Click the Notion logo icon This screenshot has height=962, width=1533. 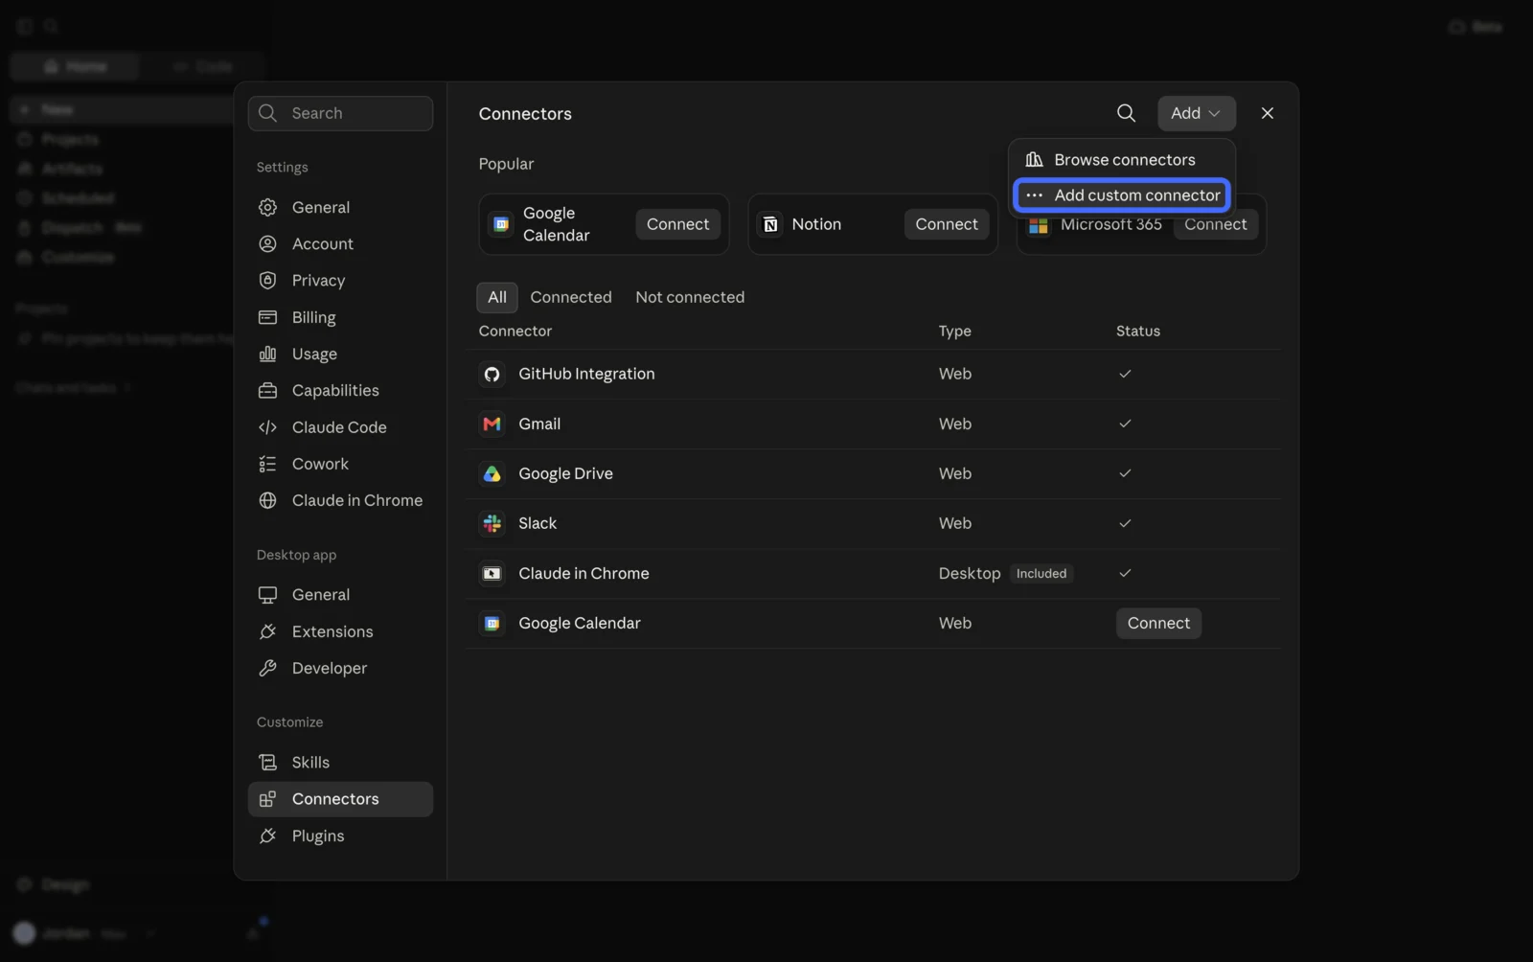click(770, 224)
